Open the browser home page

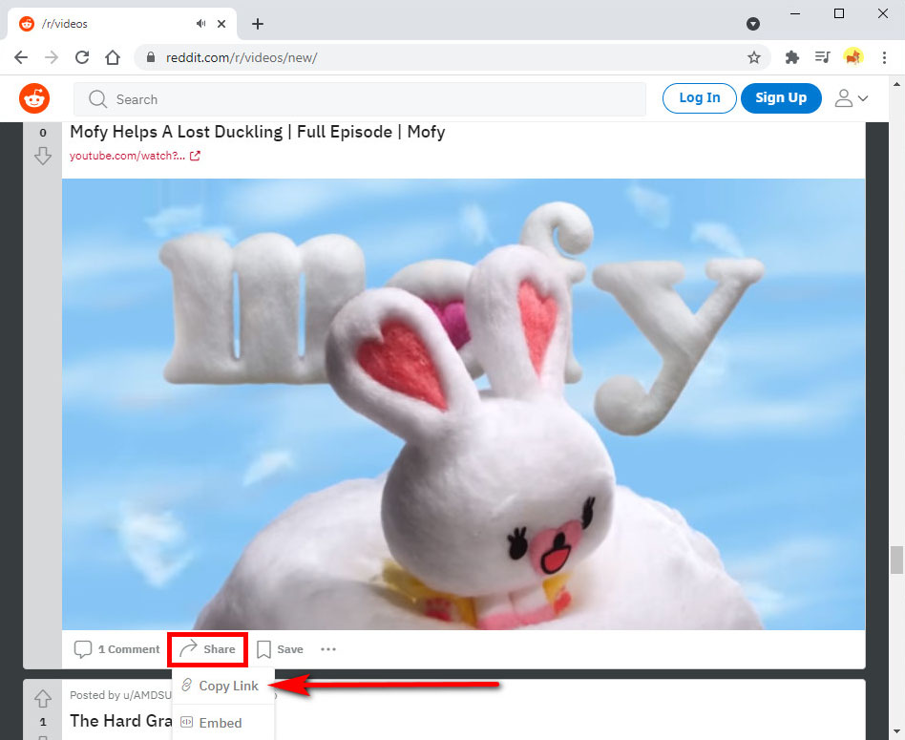click(113, 57)
